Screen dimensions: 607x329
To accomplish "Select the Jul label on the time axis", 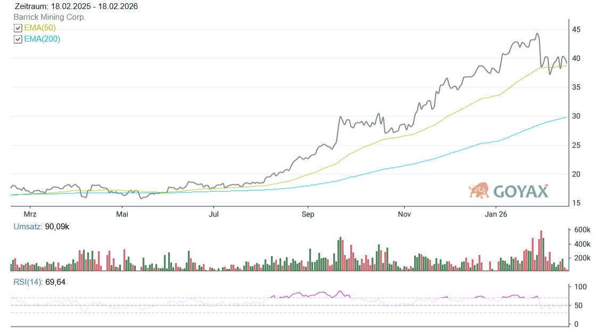I will (214, 214).
